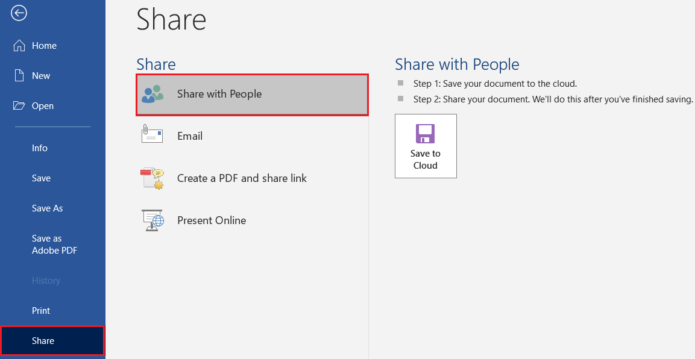Click the Save to Cloud button
The height and width of the screenshot is (359, 695).
pyautogui.click(x=426, y=146)
